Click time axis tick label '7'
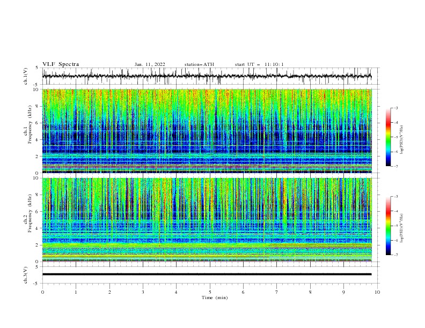Screen dimensions: 425x328 (277, 292)
